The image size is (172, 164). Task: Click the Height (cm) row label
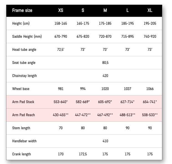[x=21, y=24]
